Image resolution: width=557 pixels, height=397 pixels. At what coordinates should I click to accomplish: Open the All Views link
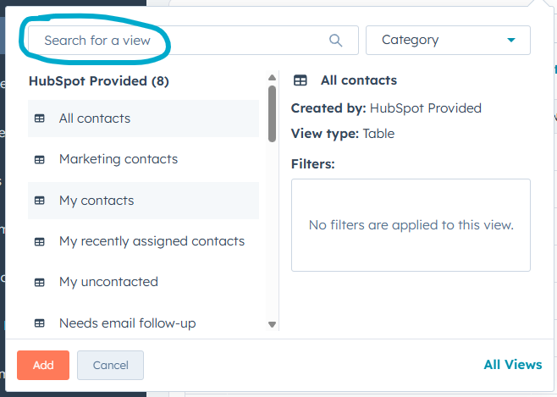(x=512, y=365)
